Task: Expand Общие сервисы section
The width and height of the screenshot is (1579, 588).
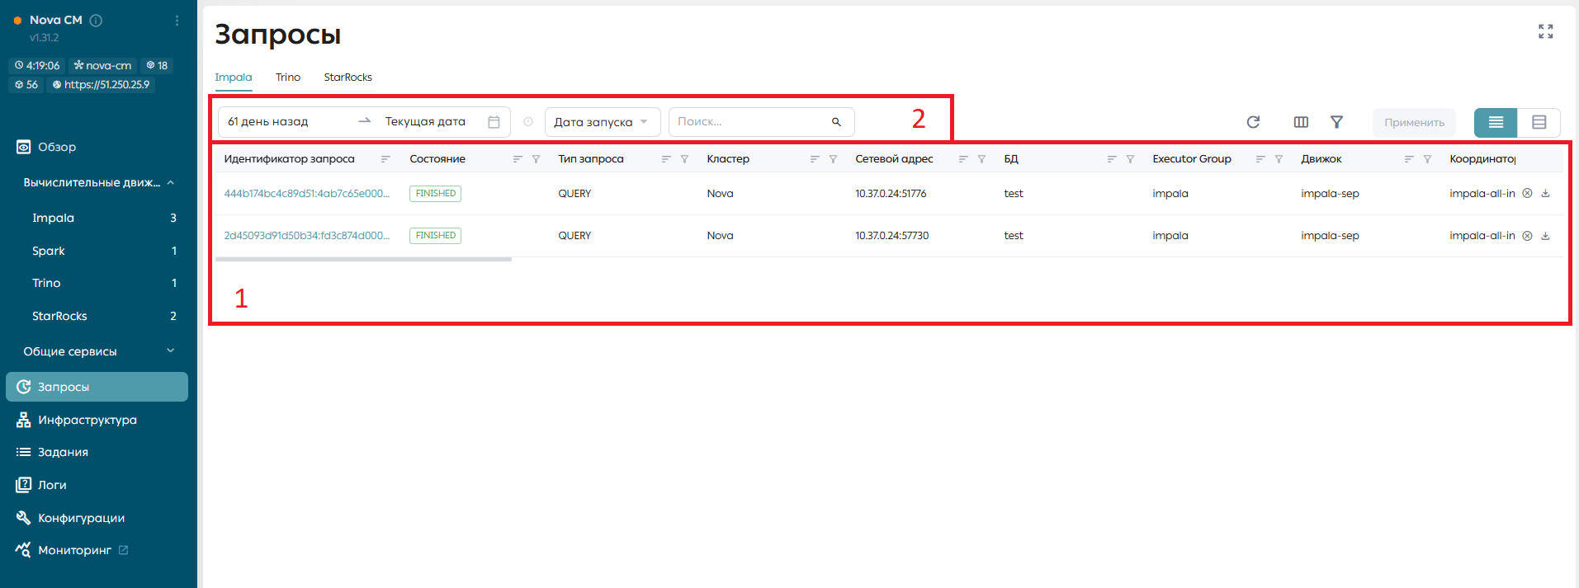Action: tap(99, 351)
